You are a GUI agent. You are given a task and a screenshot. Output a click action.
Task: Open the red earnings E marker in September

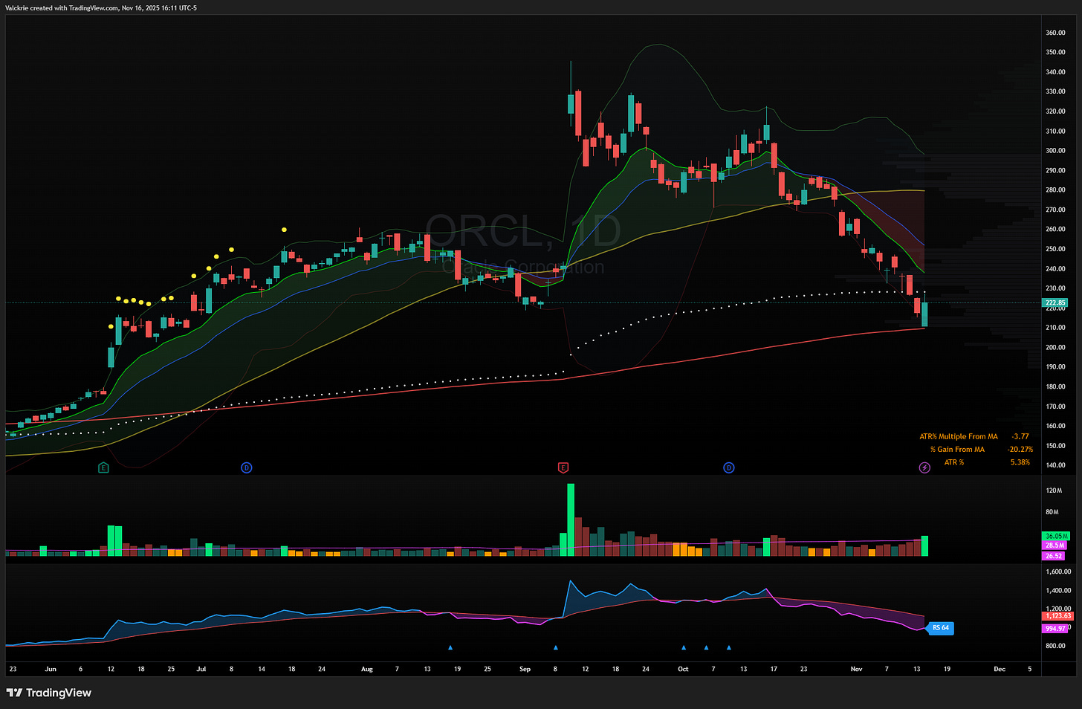[x=563, y=467]
